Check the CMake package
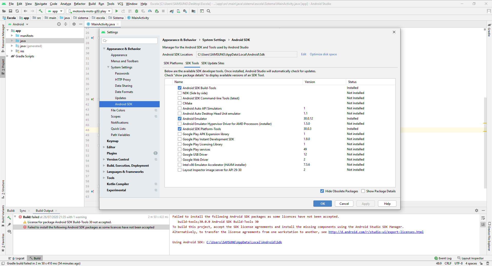The image size is (492, 266). click(180, 103)
